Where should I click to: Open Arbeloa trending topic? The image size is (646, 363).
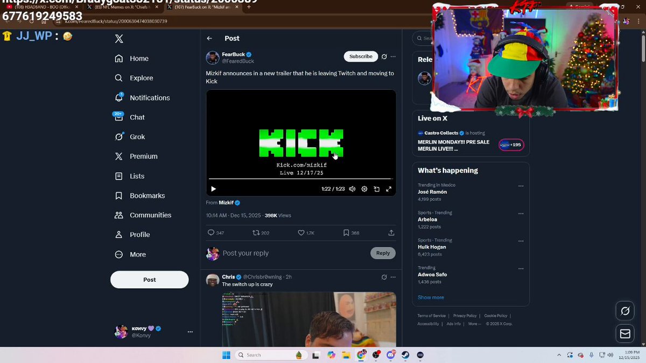click(427, 219)
